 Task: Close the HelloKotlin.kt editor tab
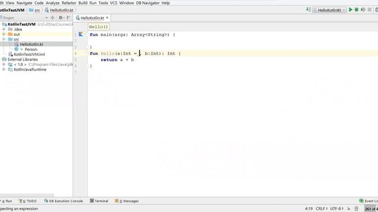click(107, 18)
